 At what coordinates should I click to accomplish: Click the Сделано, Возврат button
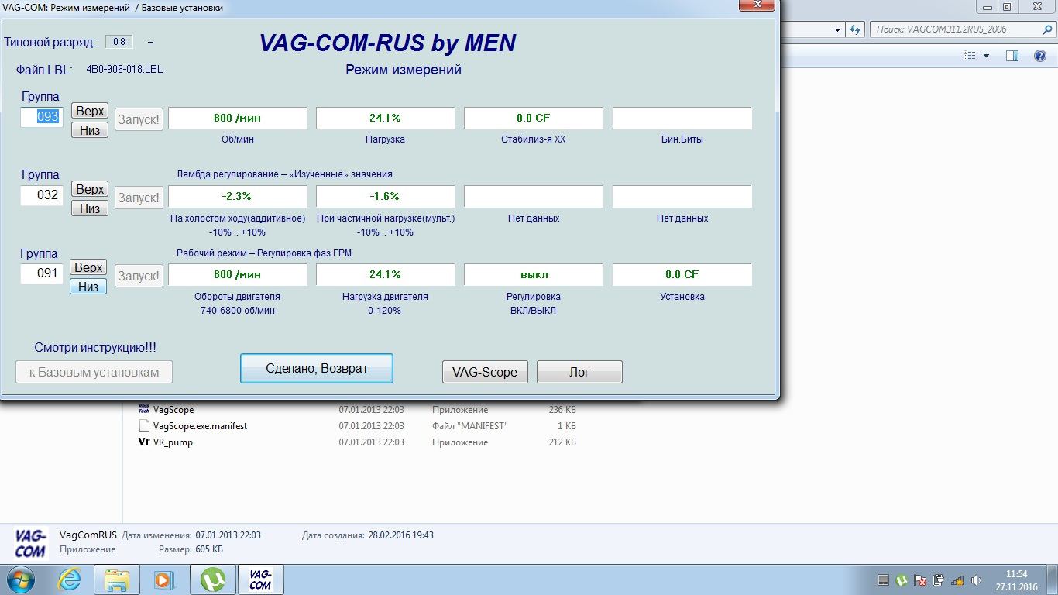click(317, 368)
